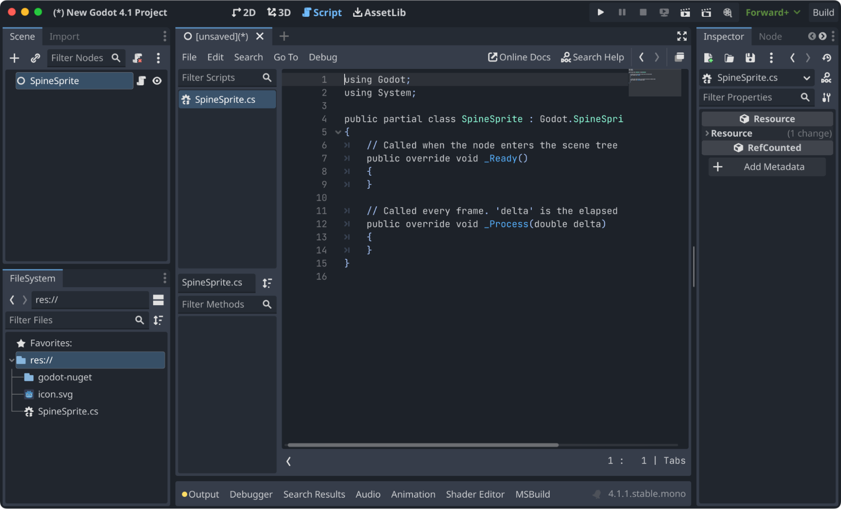This screenshot has width=841, height=509.
Task: Click the link instance scene icon
Action: 35,58
